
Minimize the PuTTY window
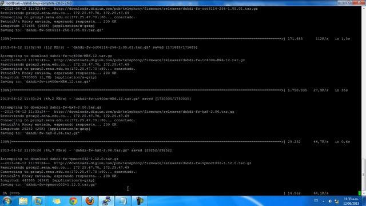coord(341,2)
